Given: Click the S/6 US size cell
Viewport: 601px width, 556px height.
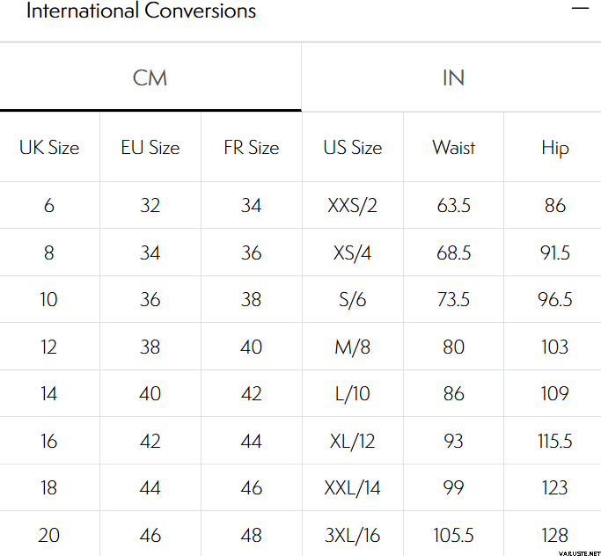Looking at the screenshot, I should coord(353,300).
